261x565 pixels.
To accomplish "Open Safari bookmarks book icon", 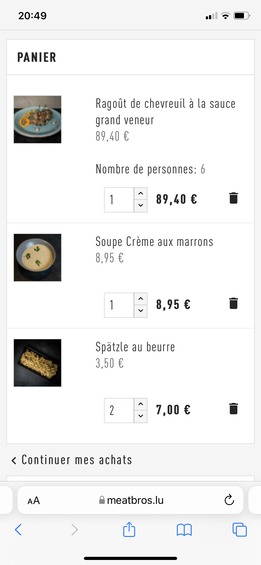I will (184, 530).
